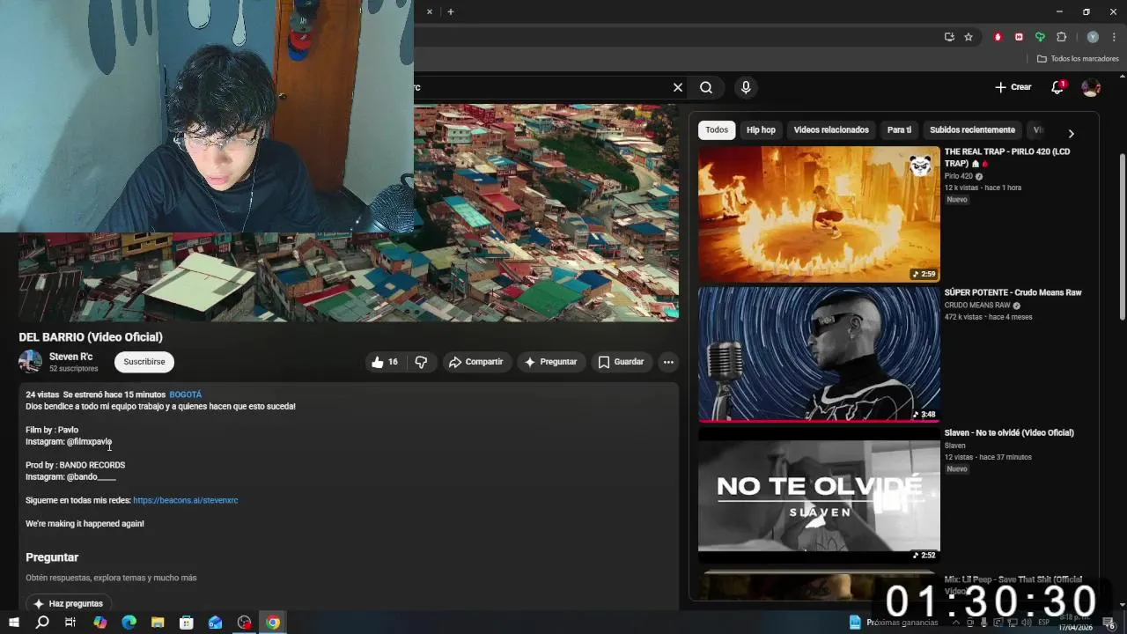The width and height of the screenshot is (1127, 634).
Task: Click Próximas ganancias taskbar widget
Action: click(895, 623)
